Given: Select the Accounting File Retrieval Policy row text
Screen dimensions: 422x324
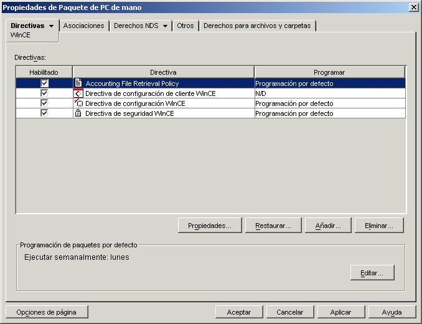Looking at the screenshot, I should [132, 83].
